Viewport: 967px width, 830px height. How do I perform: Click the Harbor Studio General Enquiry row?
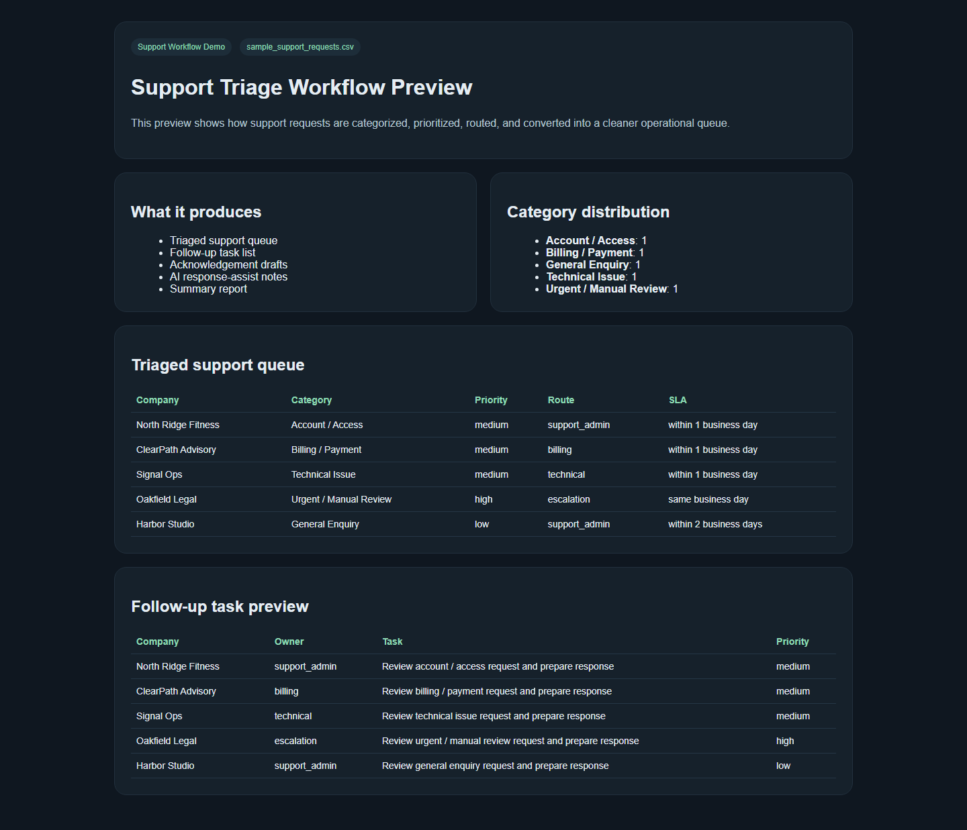coord(325,524)
